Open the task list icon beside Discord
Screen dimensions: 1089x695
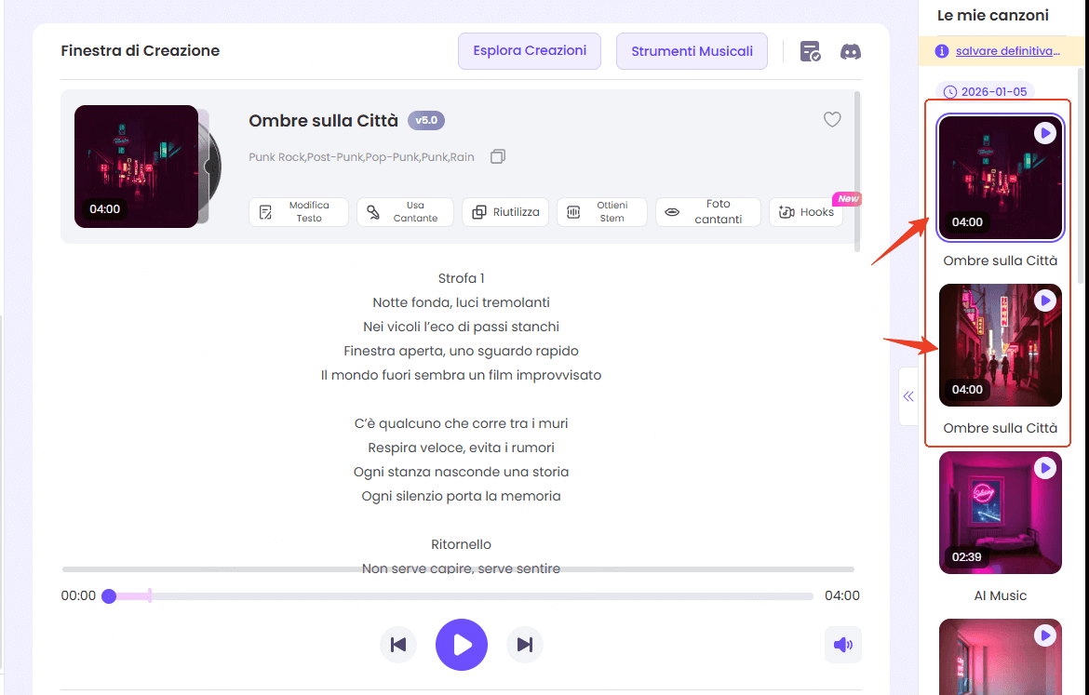[810, 51]
